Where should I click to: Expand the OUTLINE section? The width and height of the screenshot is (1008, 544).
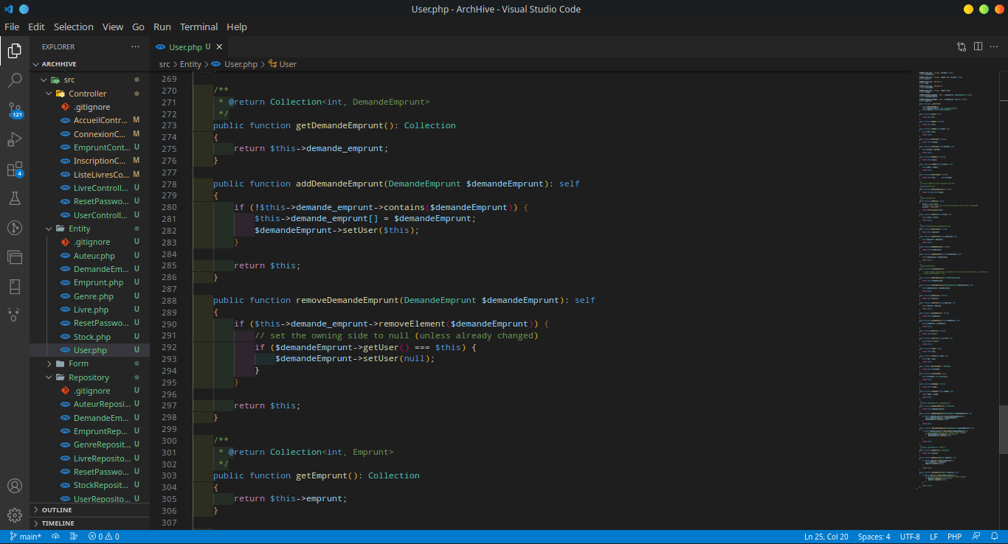pos(57,510)
